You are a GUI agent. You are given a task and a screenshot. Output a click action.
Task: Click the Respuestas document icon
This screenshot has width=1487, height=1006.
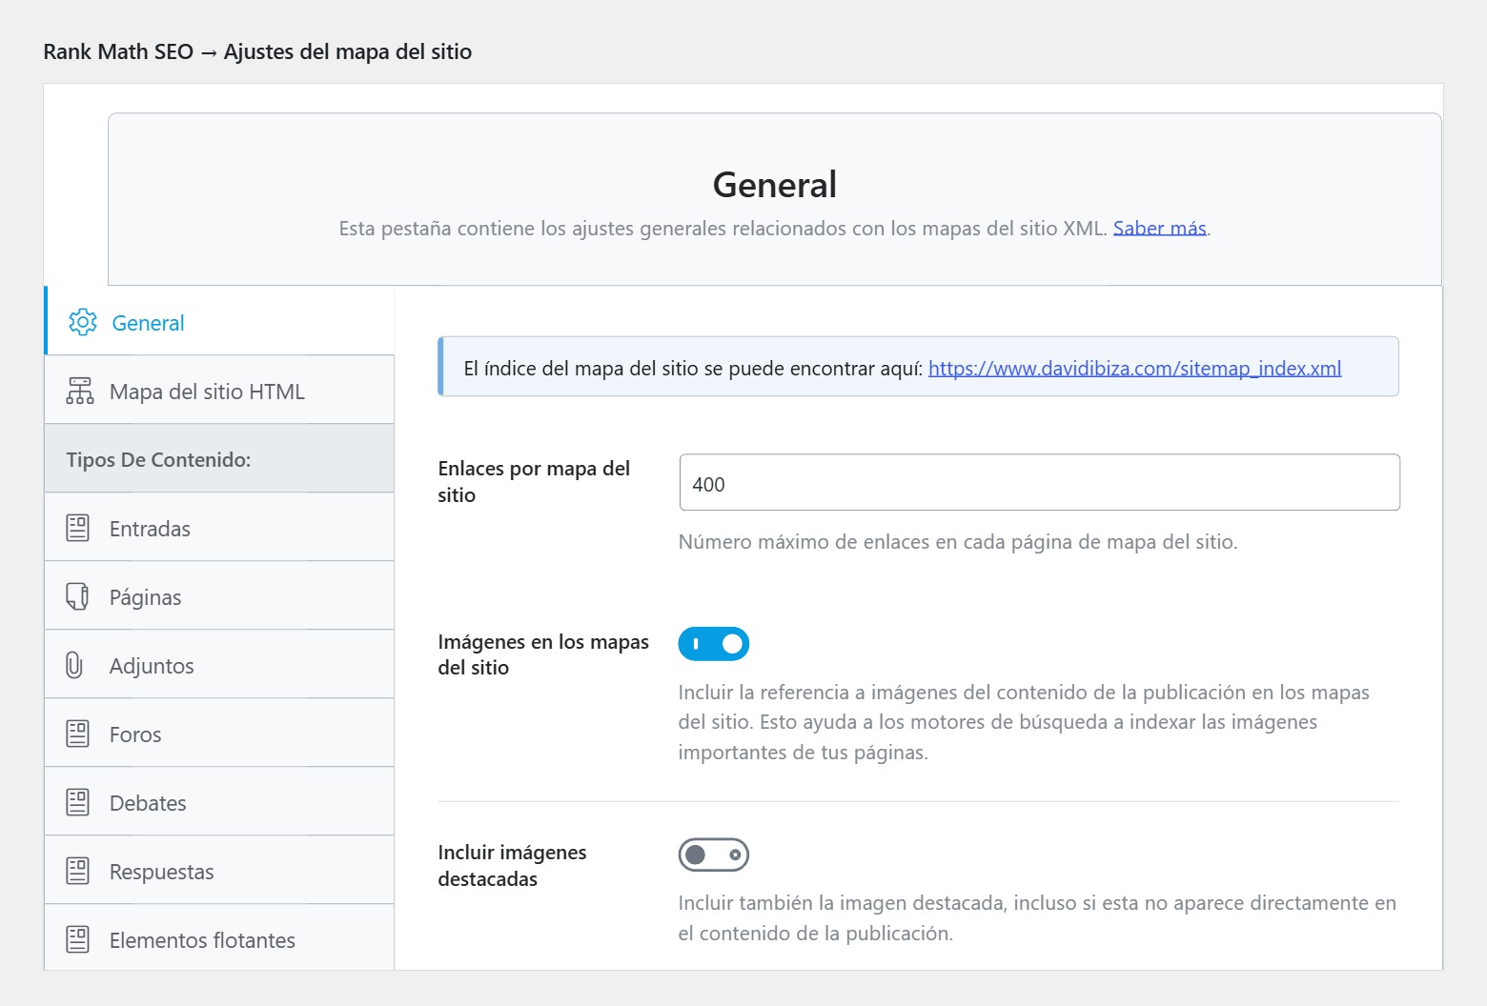pyautogui.click(x=78, y=871)
